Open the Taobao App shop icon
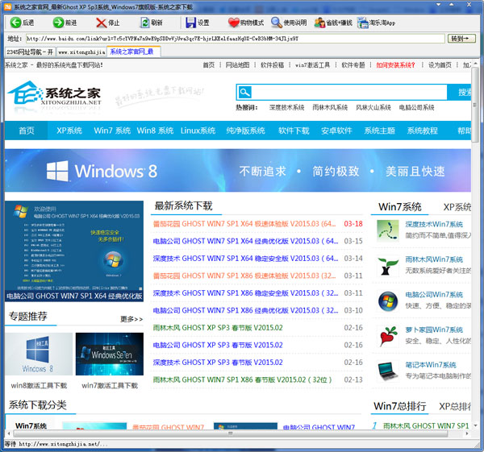Image resolution: width=484 pixels, height=452 pixels. pyautogui.click(x=363, y=23)
